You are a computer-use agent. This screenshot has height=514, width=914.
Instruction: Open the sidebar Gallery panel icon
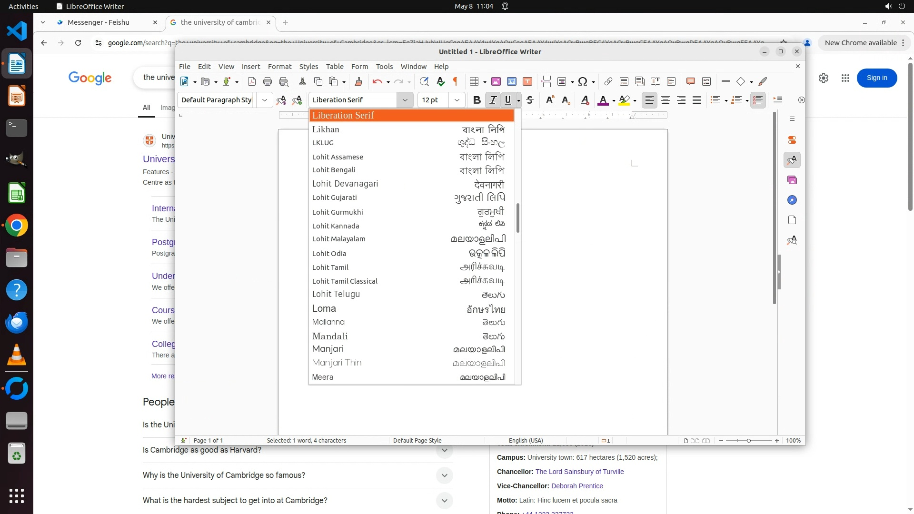(x=792, y=180)
